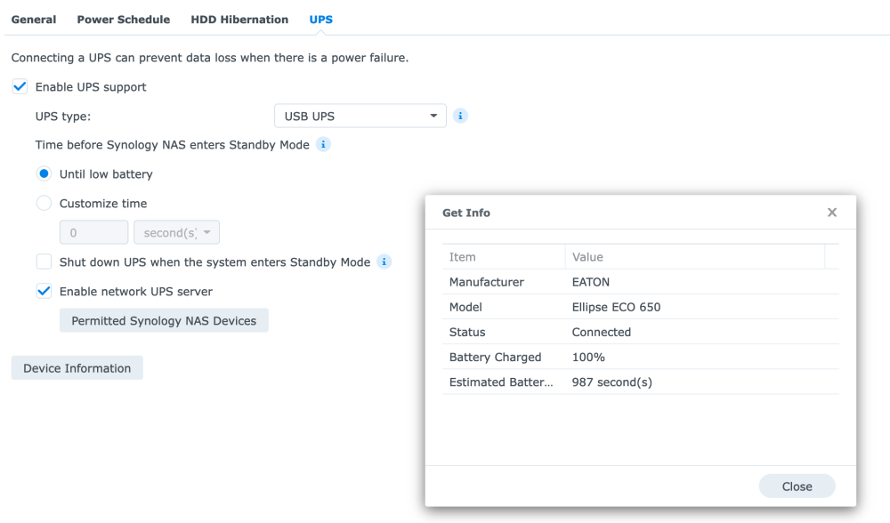Viewport: 890px width, 523px height.
Task: Click the Permitted Synology NAS Devices button
Action: point(164,321)
